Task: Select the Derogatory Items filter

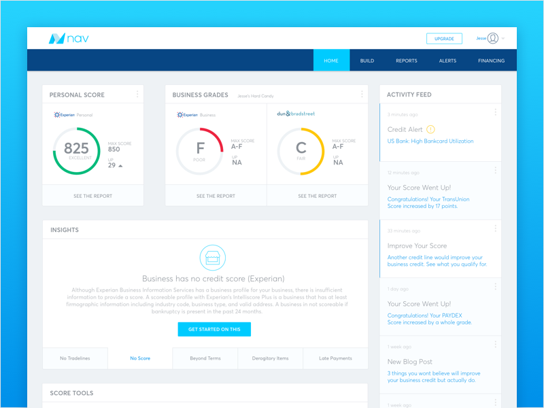Action: pyautogui.click(x=270, y=358)
